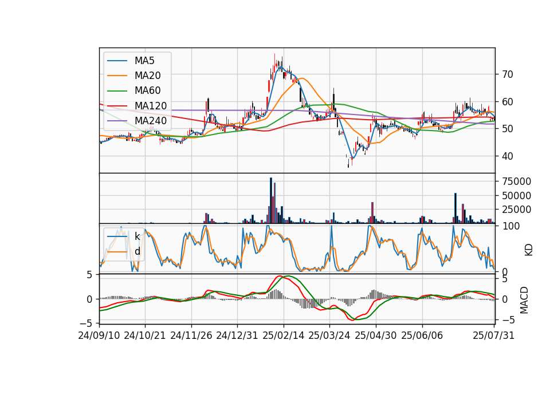This screenshot has width=550, height=395.
Task: Click the volume axis value 50000
Action: pyautogui.click(x=516, y=196)
